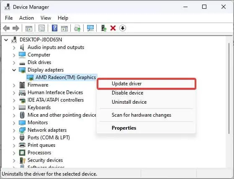Open the Action menu

coord(26,18)
